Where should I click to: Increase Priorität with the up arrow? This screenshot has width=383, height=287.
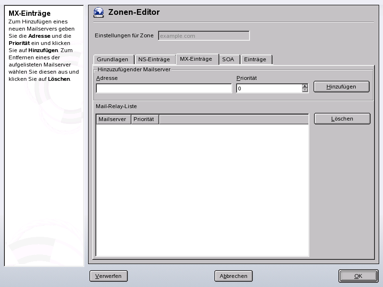[x=304, y=86]
